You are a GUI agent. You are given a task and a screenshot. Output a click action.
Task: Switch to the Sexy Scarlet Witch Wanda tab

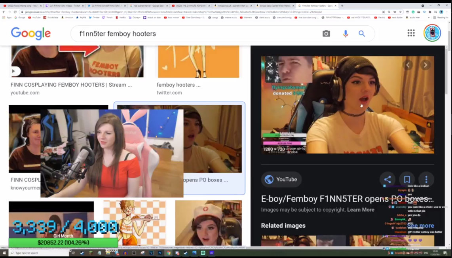click(x=274, y=6)
